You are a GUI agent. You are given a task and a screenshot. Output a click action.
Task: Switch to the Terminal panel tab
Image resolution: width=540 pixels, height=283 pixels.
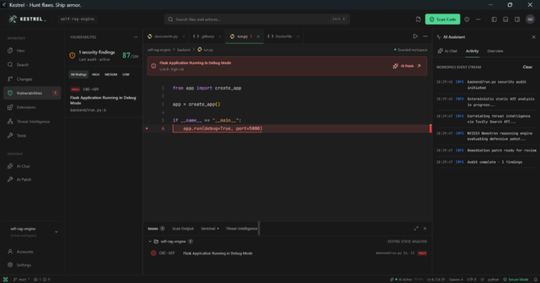point(210,228)
